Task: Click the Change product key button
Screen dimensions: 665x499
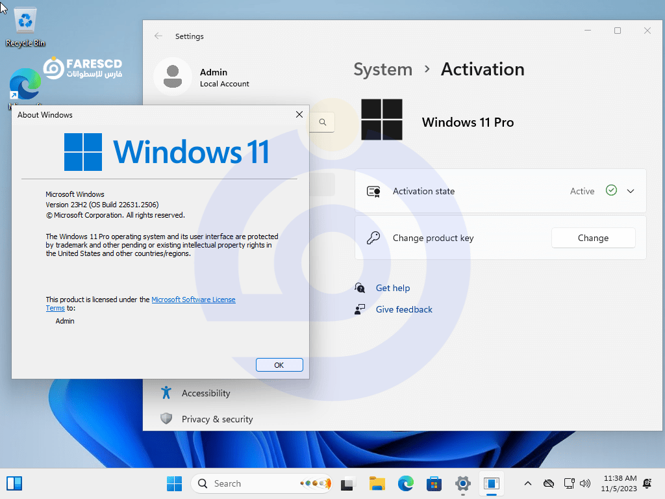Action: 593,238
